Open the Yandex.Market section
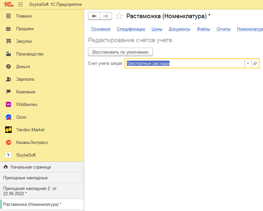Screen dimensions: 263x211 pyautogui.click(x=30, y=130)
